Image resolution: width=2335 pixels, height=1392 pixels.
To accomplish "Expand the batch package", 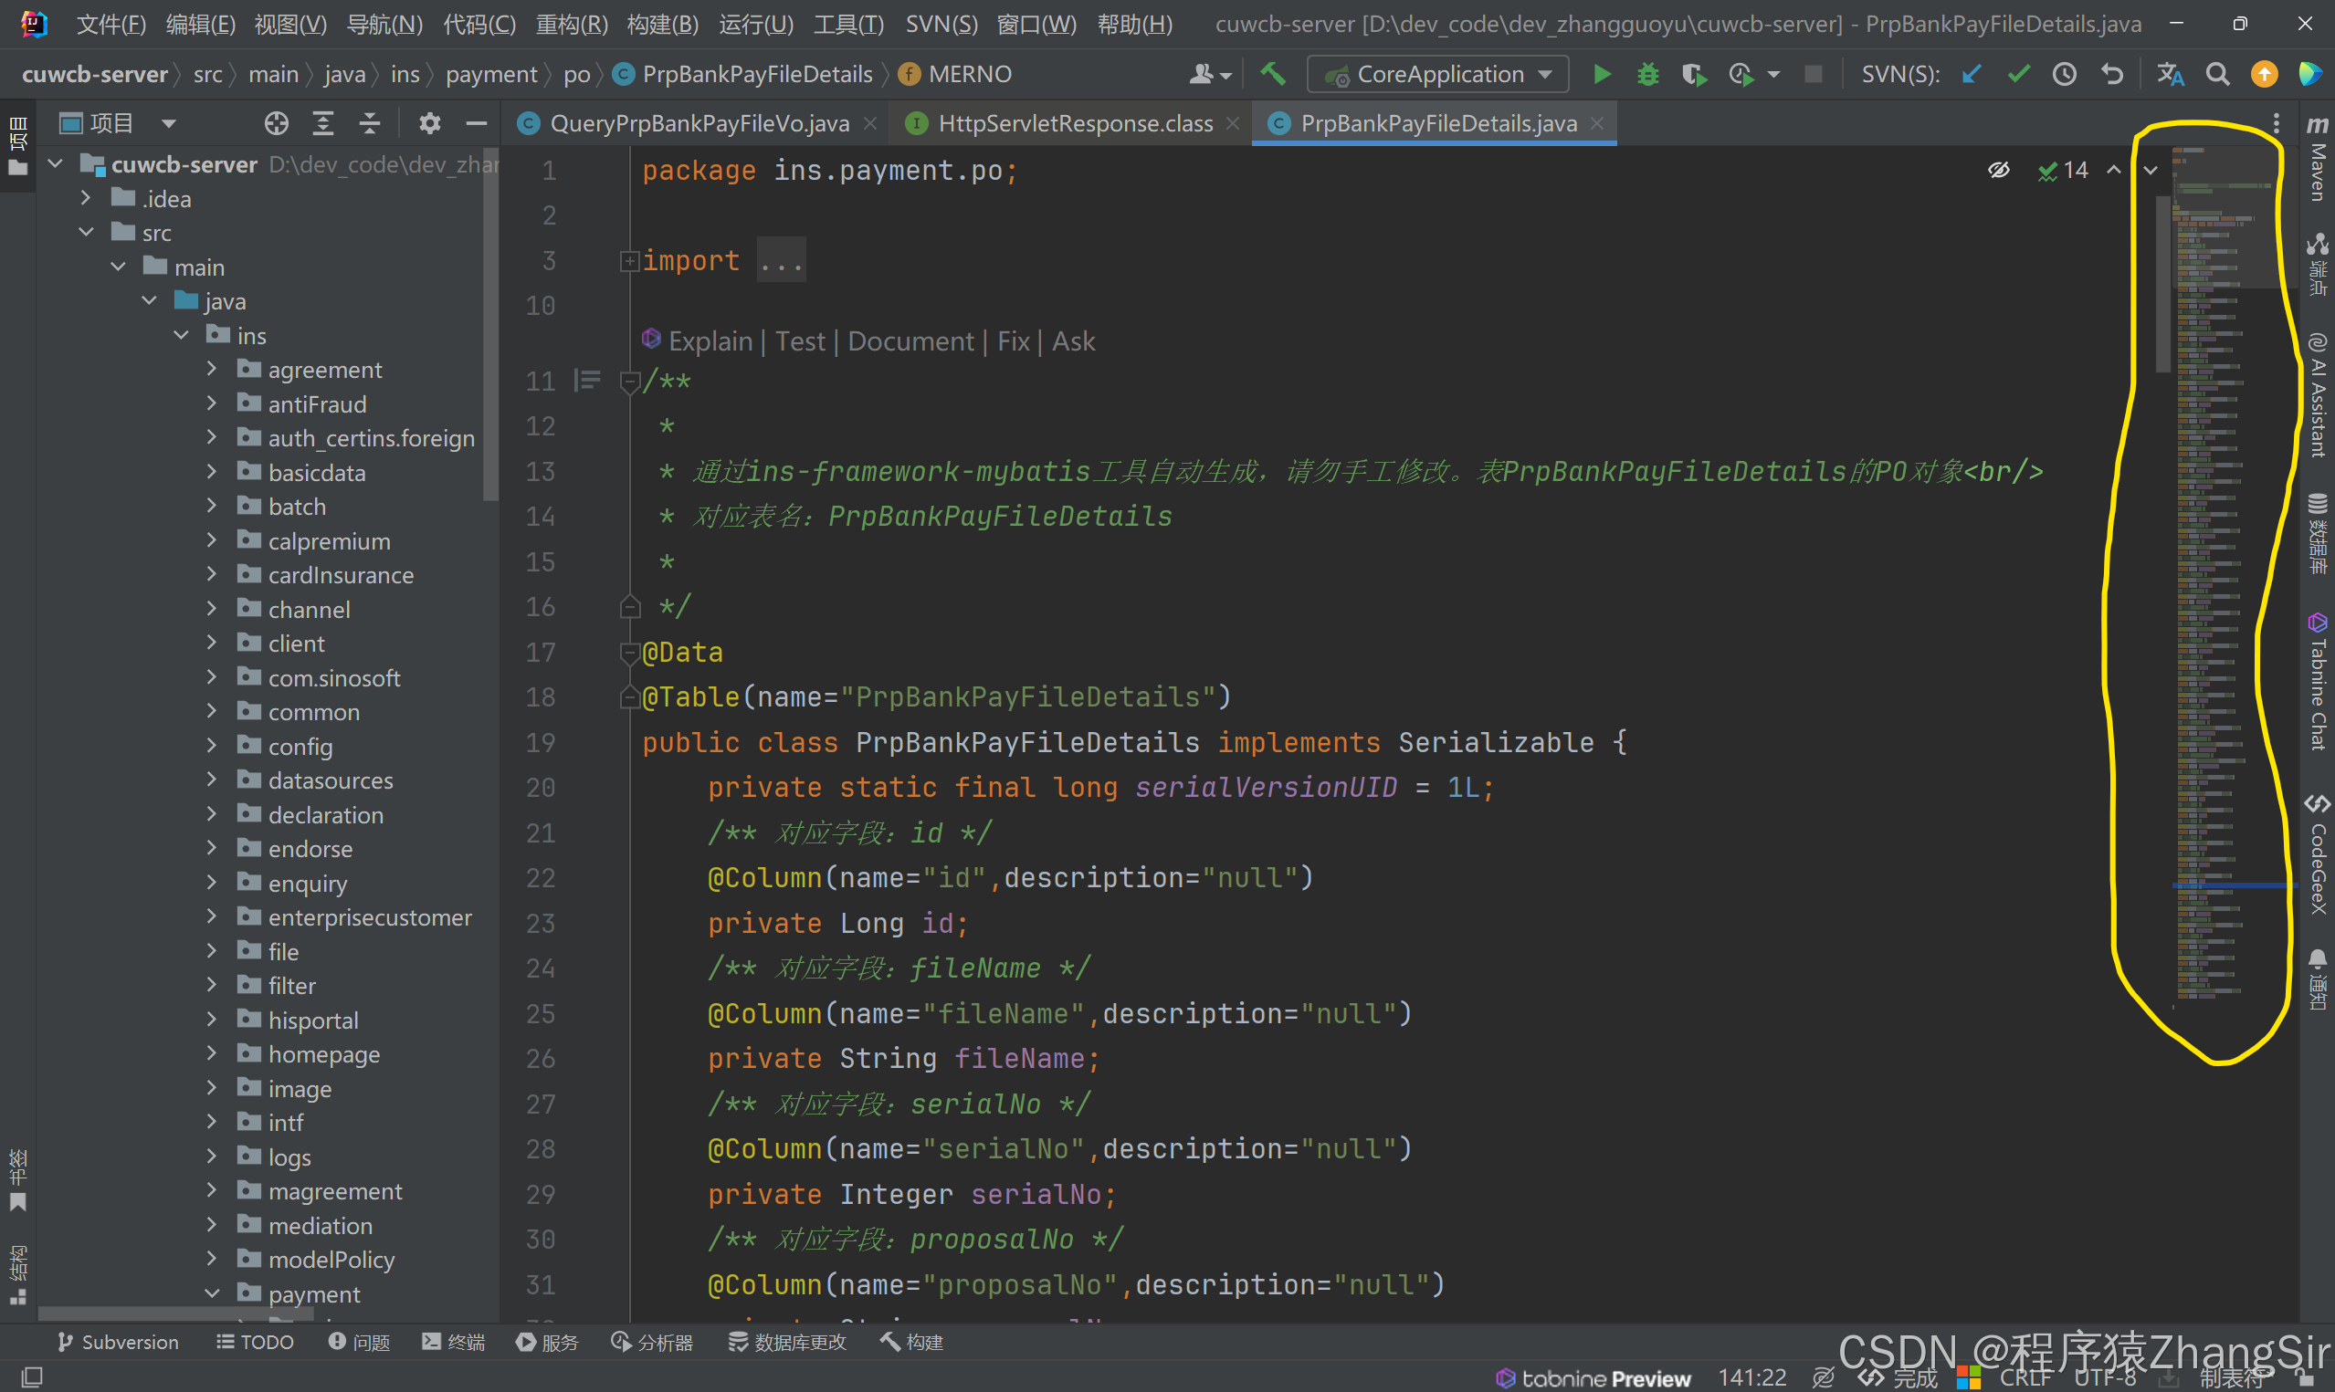I will (x=212, y=506).
